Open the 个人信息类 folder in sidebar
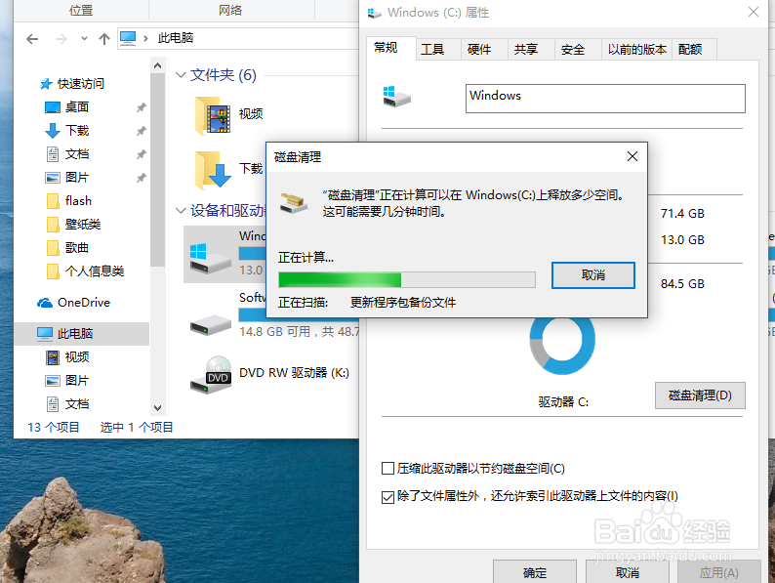The image size is (775, 583). 85,271
